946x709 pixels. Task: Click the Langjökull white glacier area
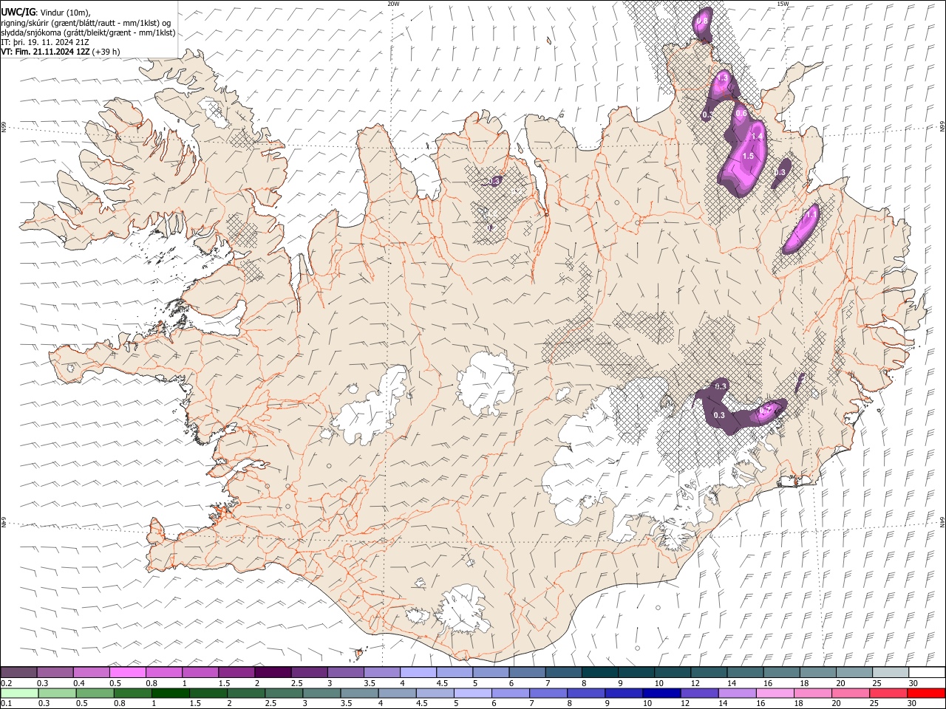pos(373,407)
